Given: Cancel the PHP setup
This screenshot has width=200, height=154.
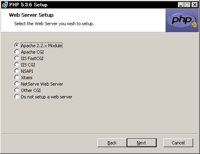Looking at the screenshot, I should click(178, 143).
